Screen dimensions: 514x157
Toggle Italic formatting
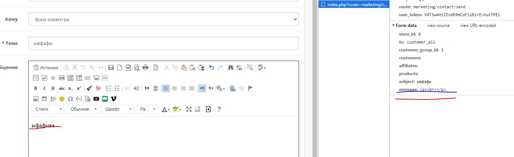44,88
